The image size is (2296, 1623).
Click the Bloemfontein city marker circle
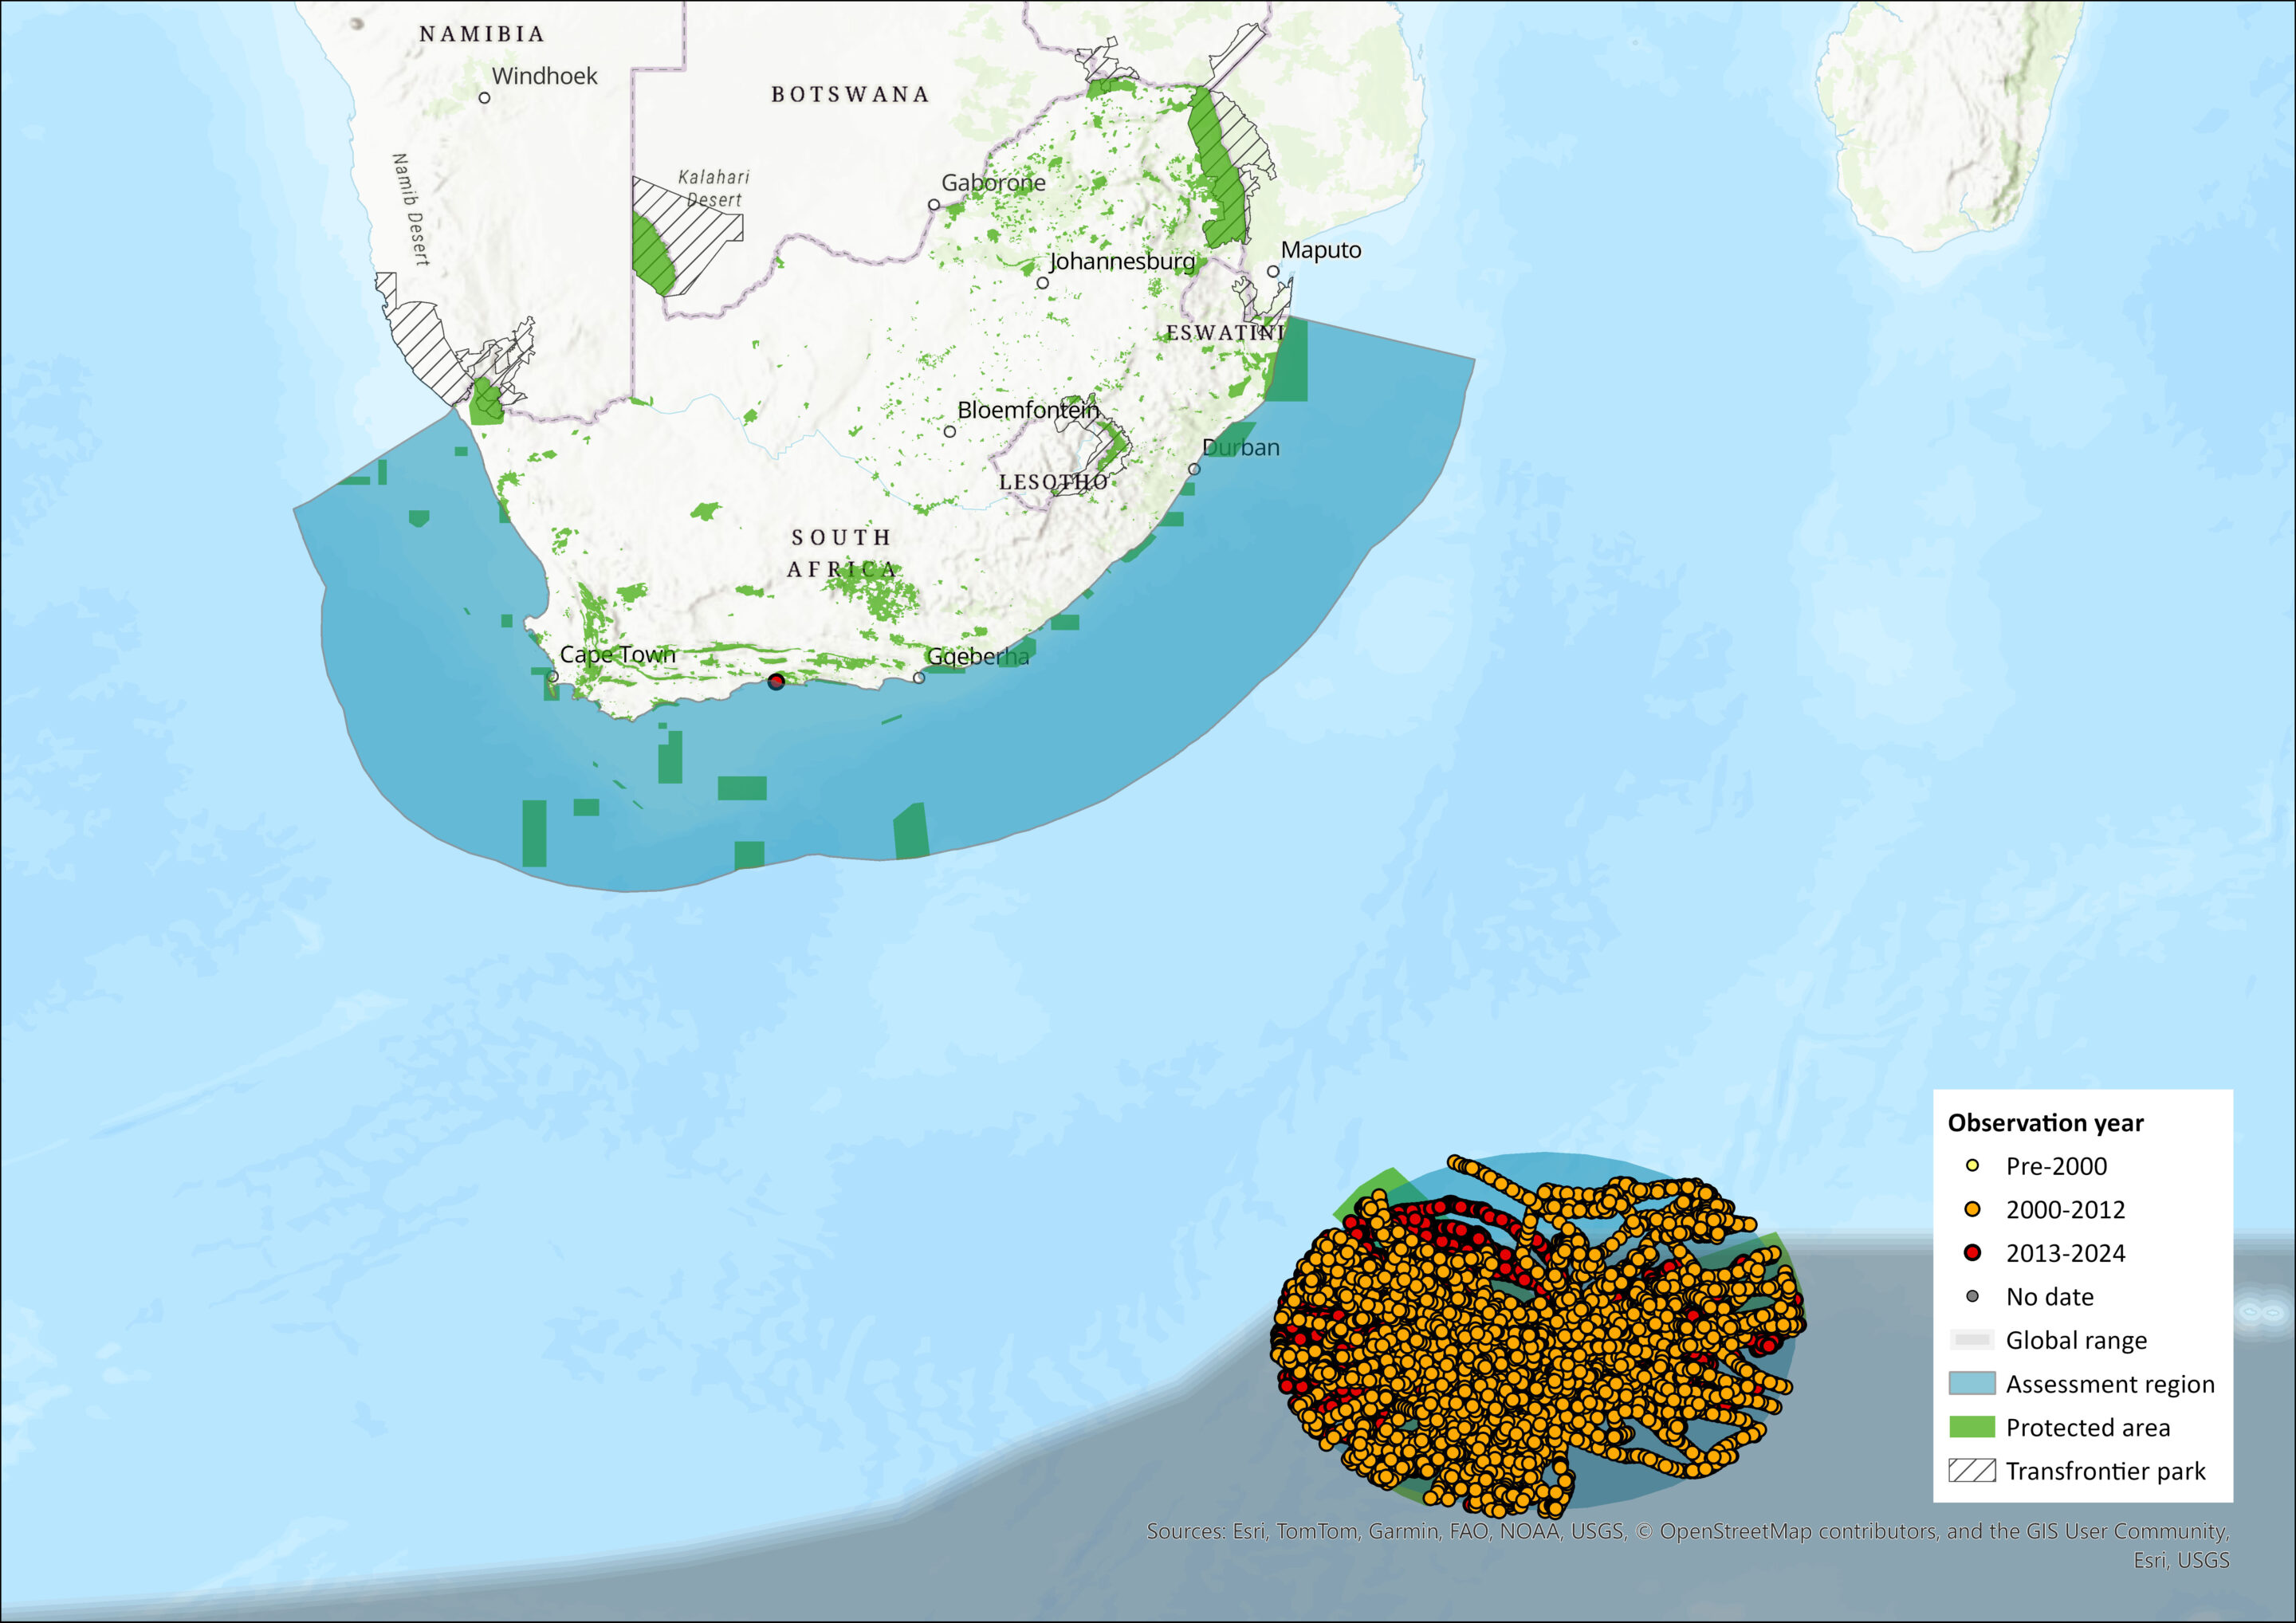pos(949,432)
